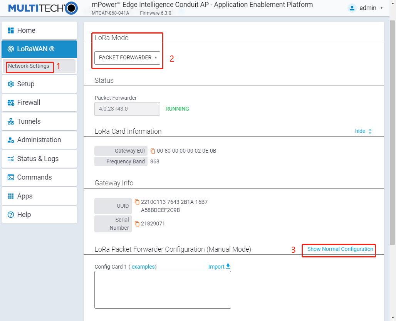
Task: Click the Setup gear icon
Action: point(11,84)
